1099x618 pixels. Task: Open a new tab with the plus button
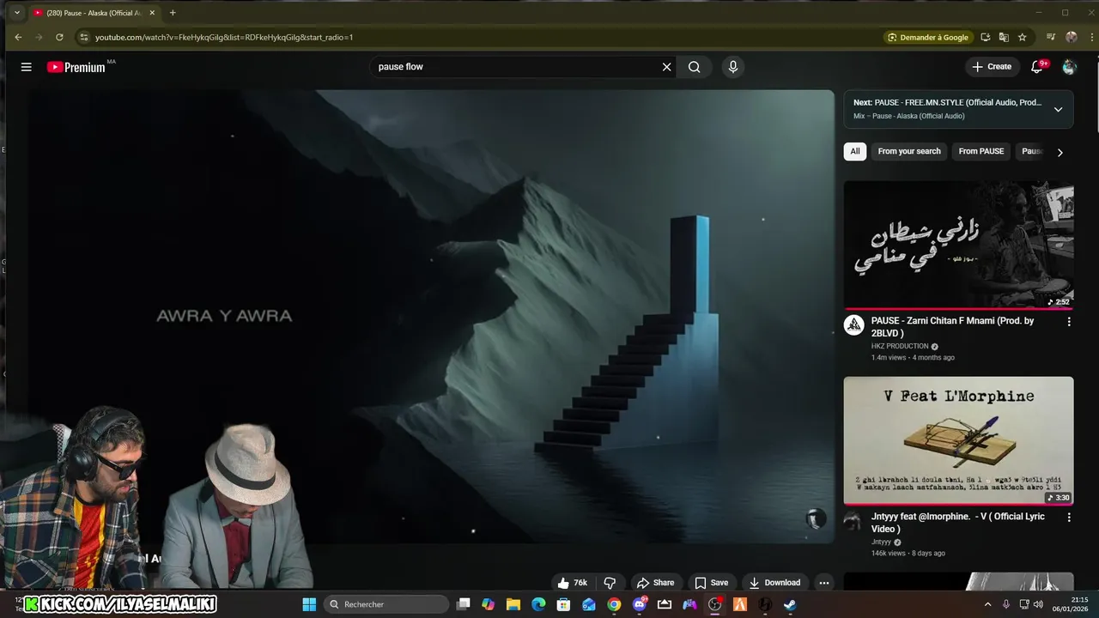tap(173, 13)
